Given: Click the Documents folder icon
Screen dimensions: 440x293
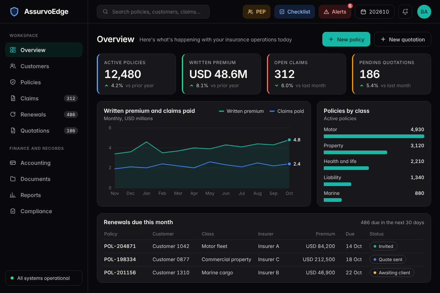Looking at the screenshot, I should pyautogui.click(x=13, y=179).
